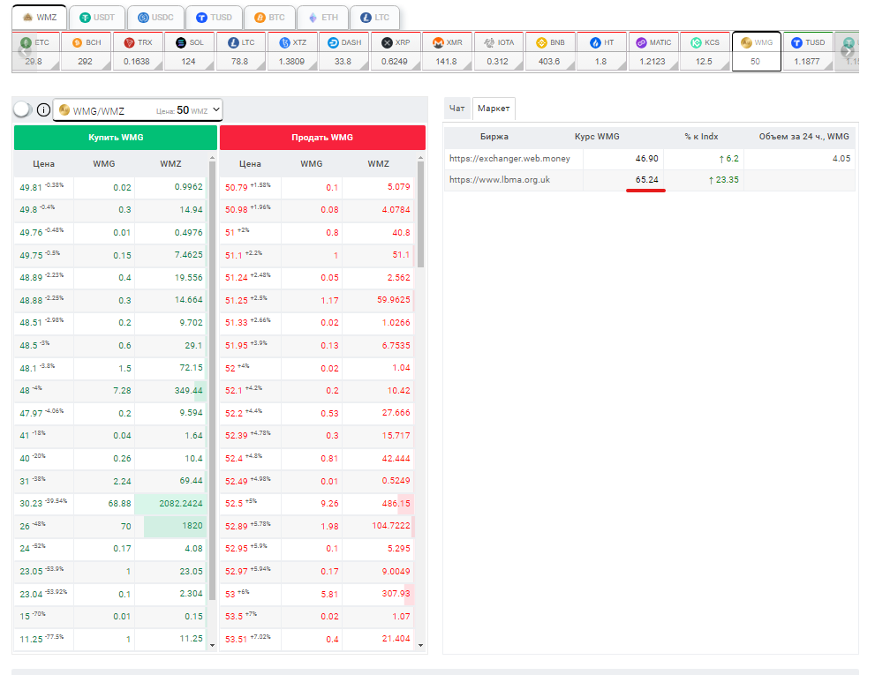The image size is (875, 675).
Task: Open the exchanger.web.money link
Action: point(509,159)
